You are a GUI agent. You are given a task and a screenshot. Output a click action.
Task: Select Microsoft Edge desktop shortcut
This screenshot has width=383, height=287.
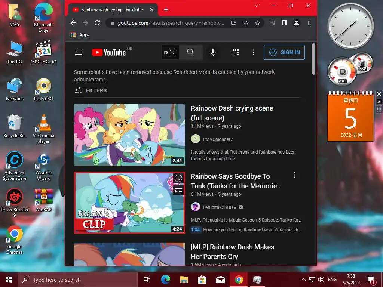pos(43,18)
